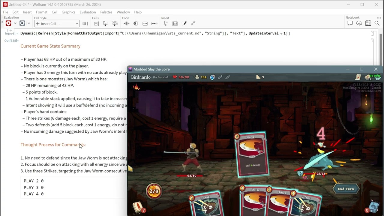Click the text cursor code icon
This screenshot has width=384, height=216.
pyautogui.click(x=126, y=23)
